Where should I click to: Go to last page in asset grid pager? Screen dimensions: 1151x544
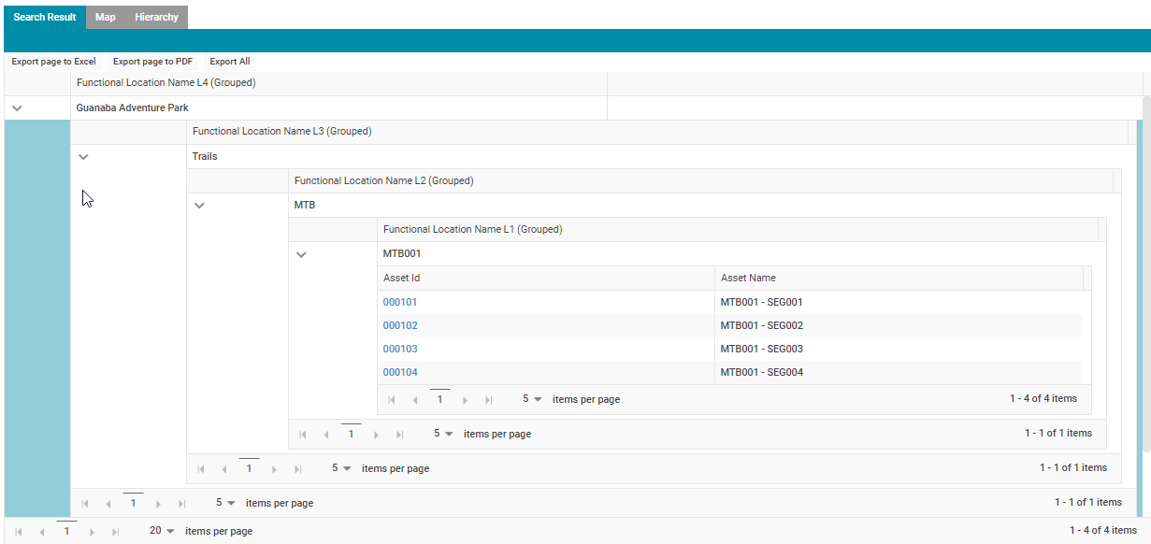click(x=488, y=400)
